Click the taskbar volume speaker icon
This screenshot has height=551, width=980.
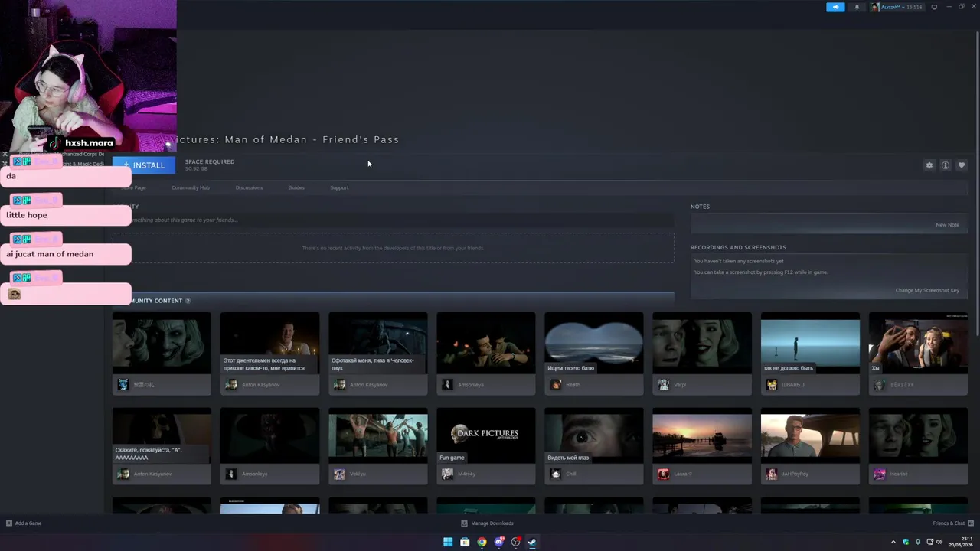click(939, 543)
